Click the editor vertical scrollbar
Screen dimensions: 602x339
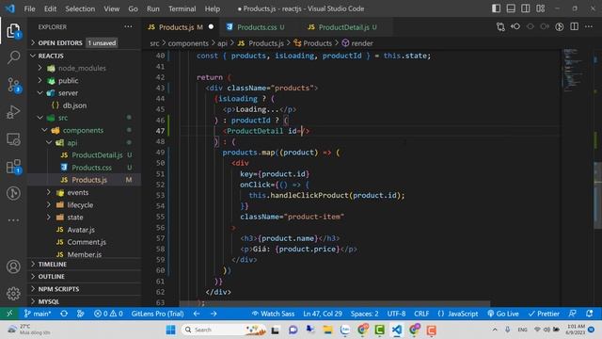tap(597, 196)
